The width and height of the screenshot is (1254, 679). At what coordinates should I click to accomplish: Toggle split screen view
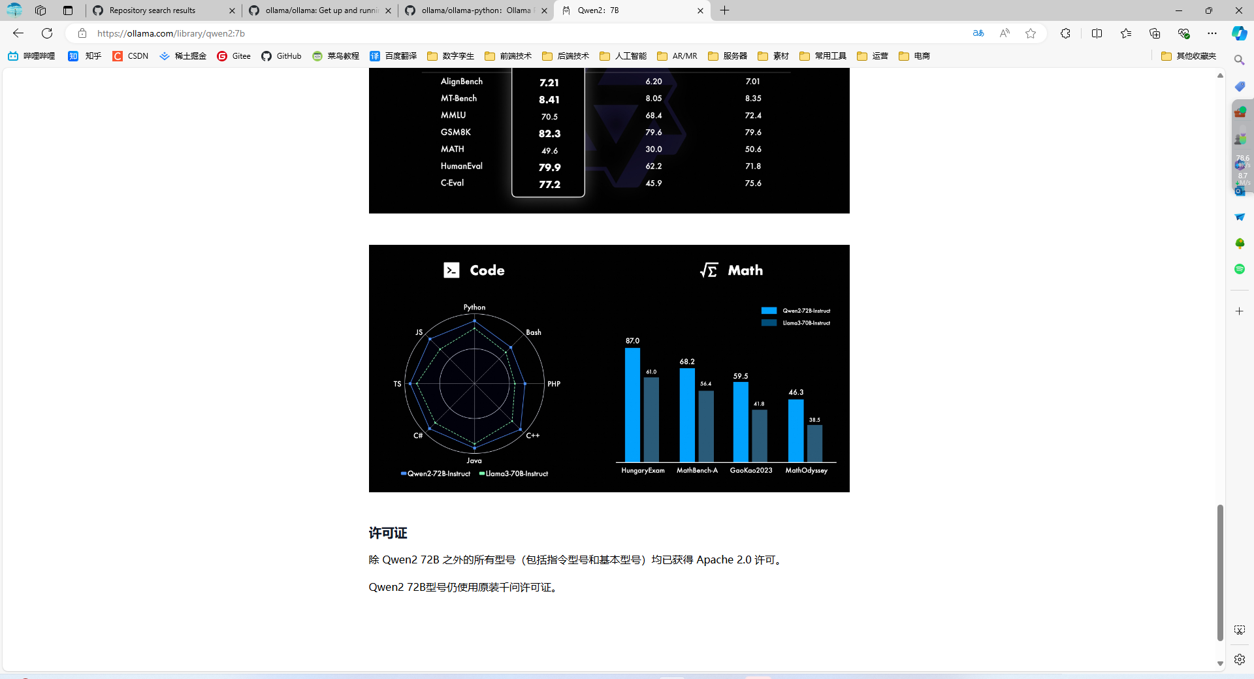coord(1097,33)
